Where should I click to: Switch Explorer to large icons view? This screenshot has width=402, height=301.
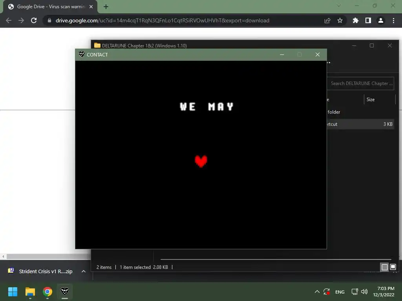(393, 267)
